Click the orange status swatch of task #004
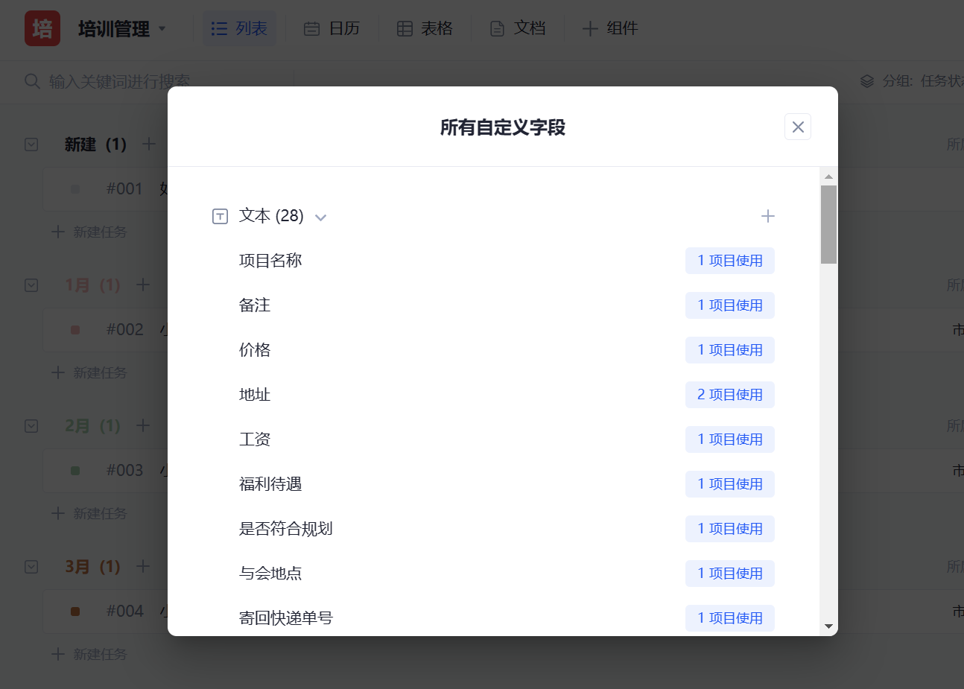This screenshot has width=964, height=689. (x=75, y=612)
